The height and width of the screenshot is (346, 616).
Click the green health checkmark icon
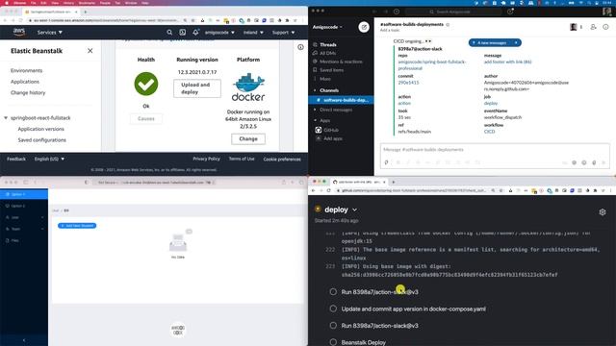point(146,84)
